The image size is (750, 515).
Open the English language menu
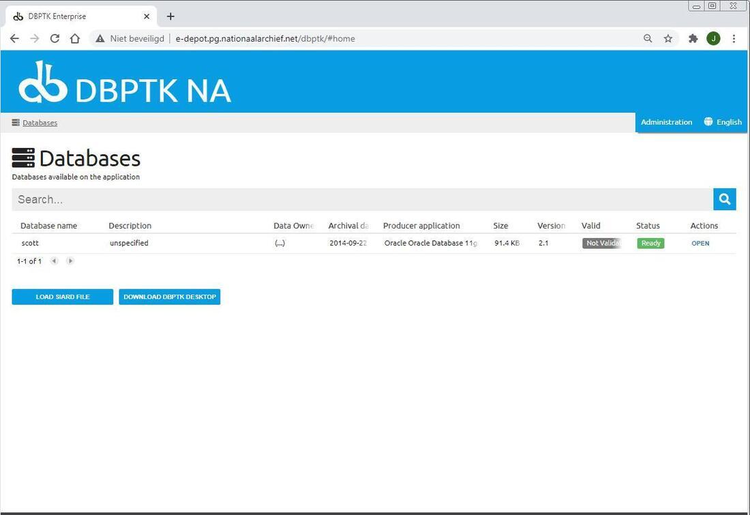pos(729,122)
